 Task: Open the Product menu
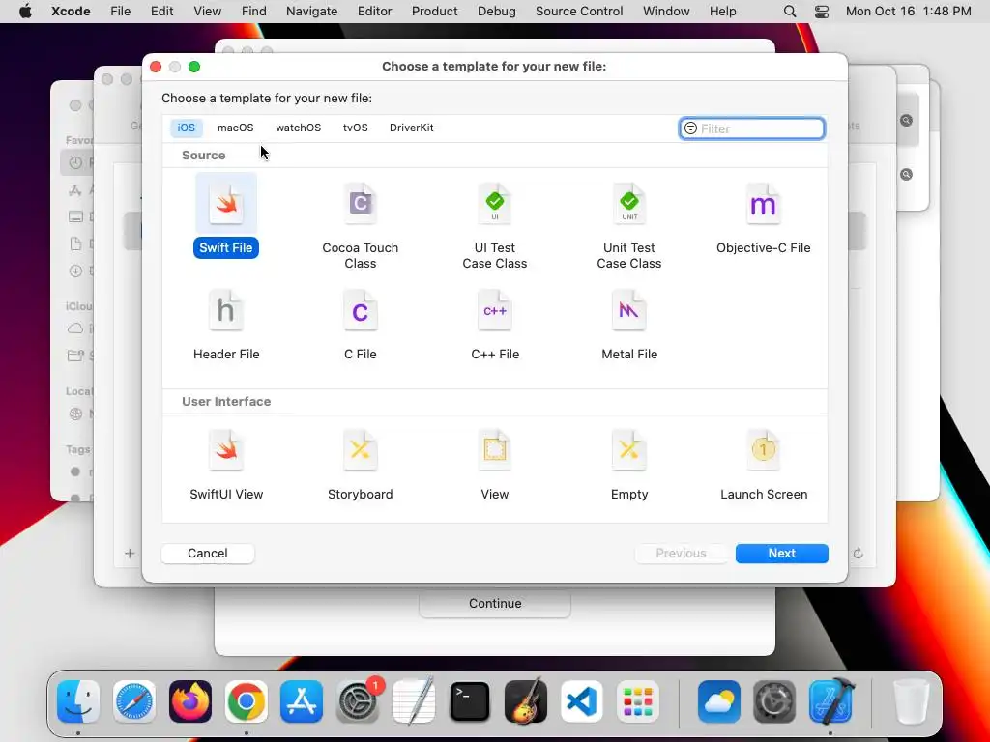click(x=434, y=12)
